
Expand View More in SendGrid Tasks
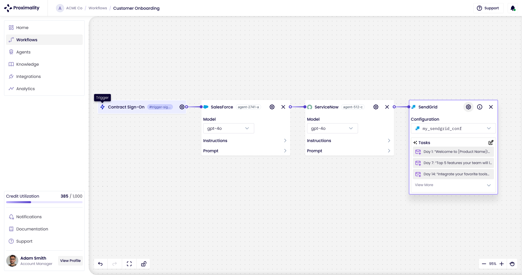click(453, 185)
